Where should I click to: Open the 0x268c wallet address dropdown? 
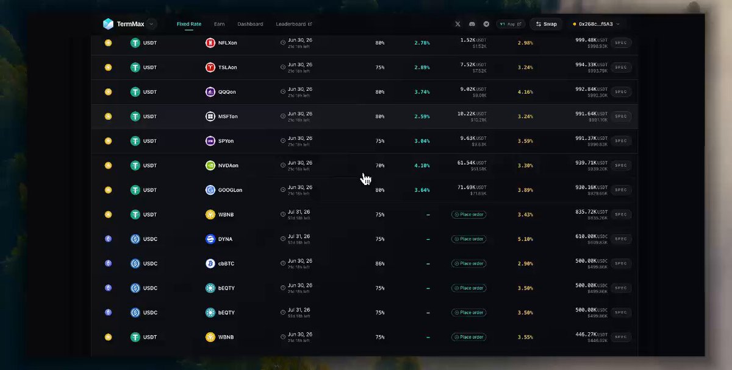pyautogui.click(x=596, y=24)
